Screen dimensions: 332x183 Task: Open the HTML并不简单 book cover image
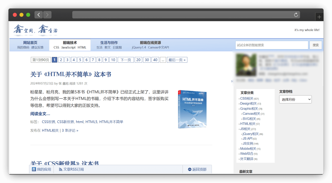click(x=192, y=109)
